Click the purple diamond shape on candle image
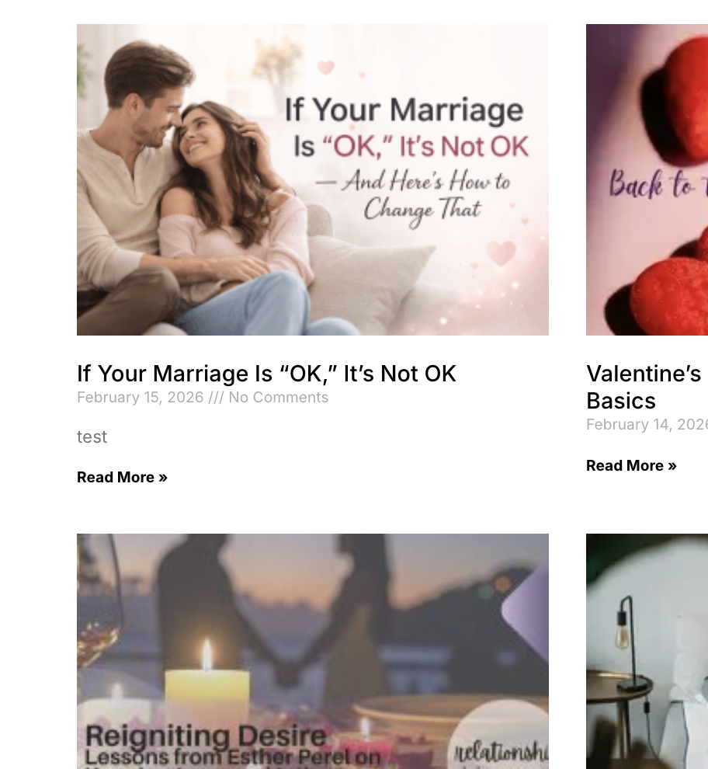708x769 pixels. pyautogui.click(x=526, y=611)
